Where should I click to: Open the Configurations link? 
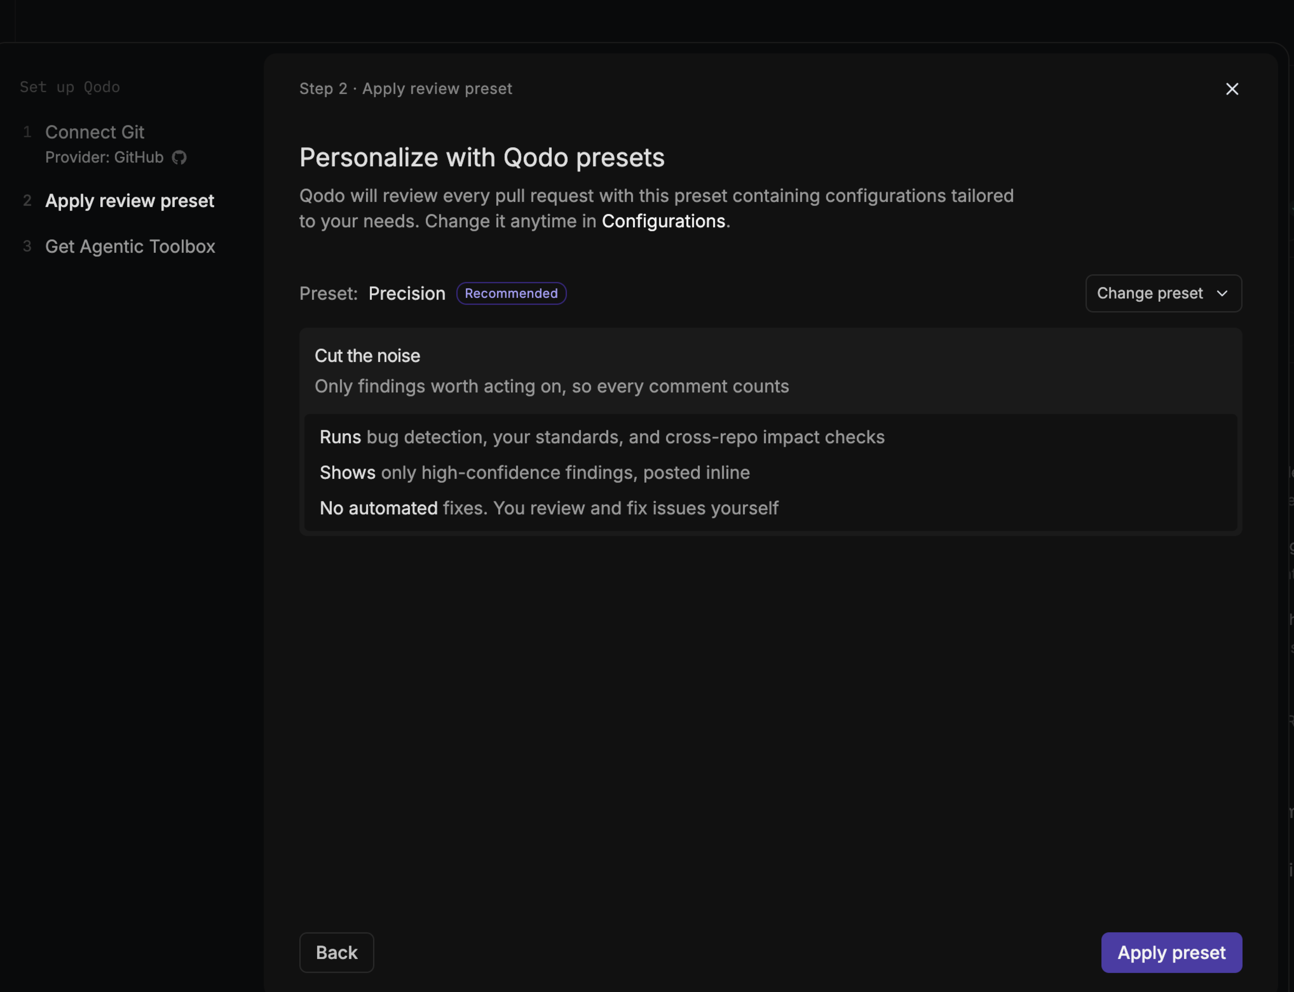pyautogui.click(x=663, y=221)
